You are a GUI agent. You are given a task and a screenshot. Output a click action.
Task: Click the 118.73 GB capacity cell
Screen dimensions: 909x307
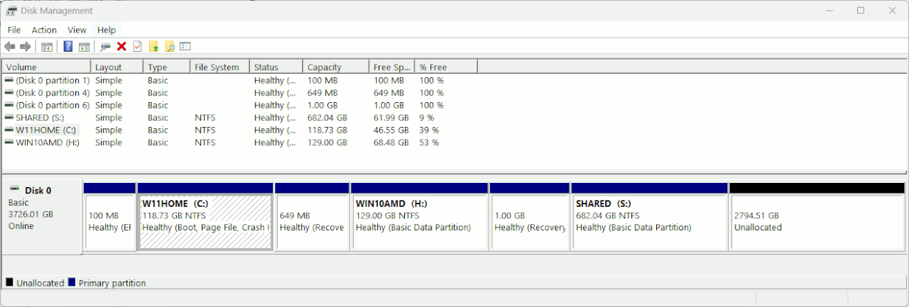click(x=327, y=130)
